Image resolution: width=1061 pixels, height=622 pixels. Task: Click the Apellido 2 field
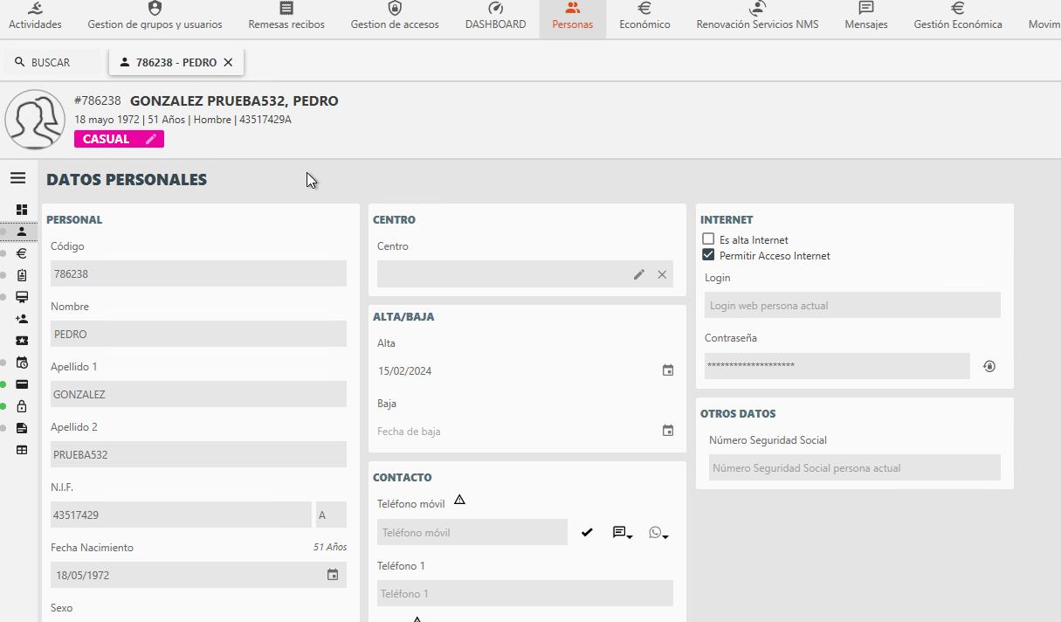(x=198, y=454)
